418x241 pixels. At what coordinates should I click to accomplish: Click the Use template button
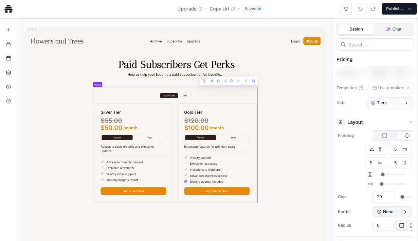pyautogui.click(x=391, y=88)
